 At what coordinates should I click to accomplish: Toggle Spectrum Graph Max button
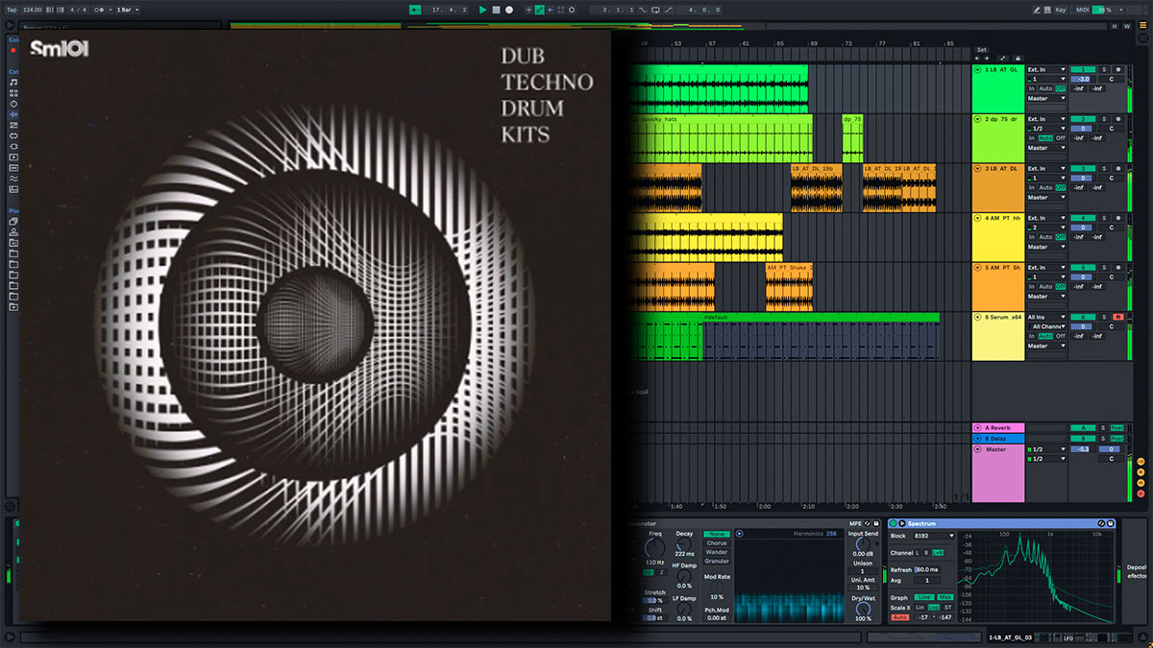(945, 597)
